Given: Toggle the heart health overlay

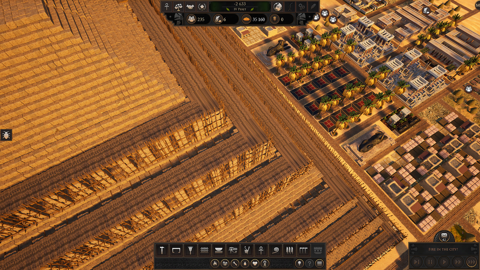Looking at the screenshot, I should coord(255,263).
